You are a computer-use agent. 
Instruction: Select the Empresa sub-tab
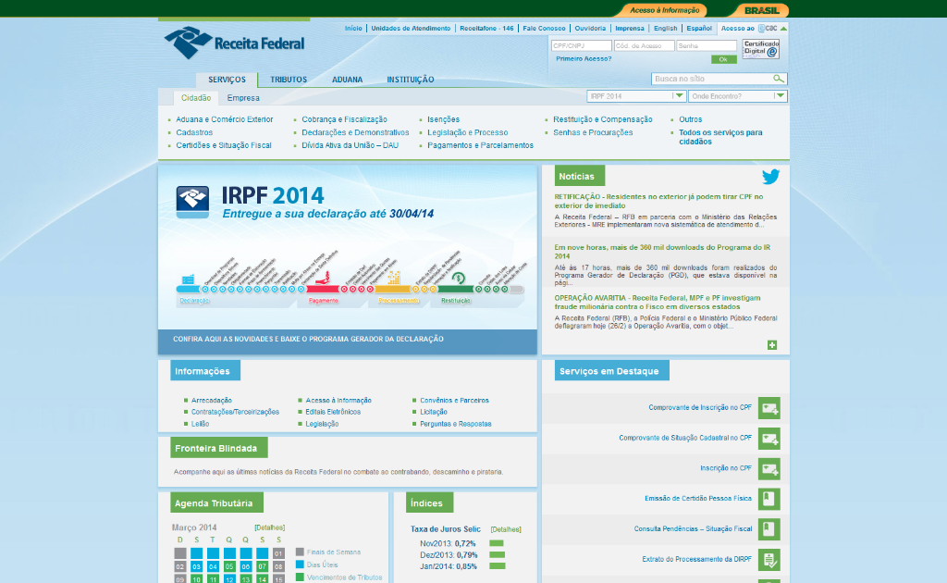pyautogui.click(x=243, y=98)
